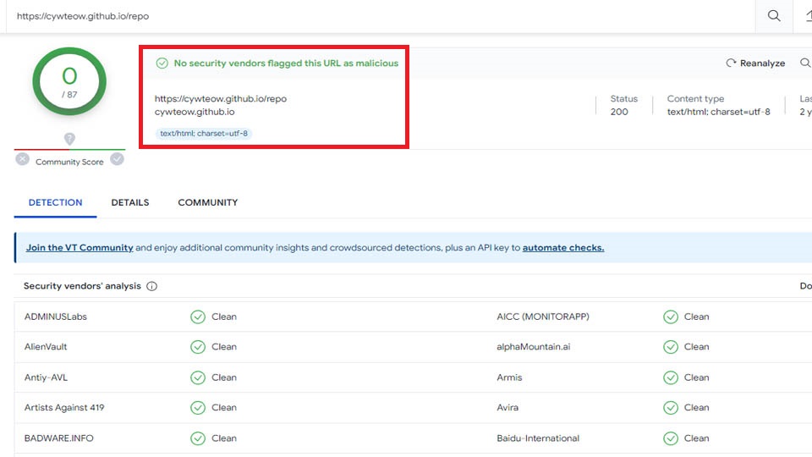The height and width of the screenshot is (457, 812).
Task: Click the URL search input field
Action: [381, 16]
